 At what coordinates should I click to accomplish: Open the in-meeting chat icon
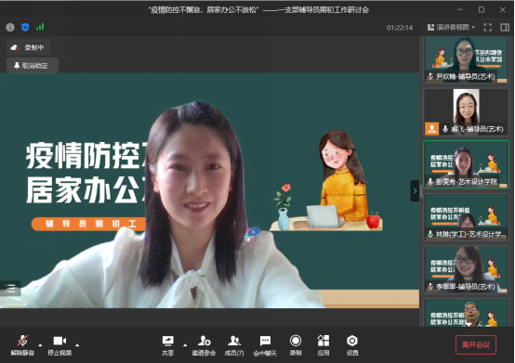(x=265, y=341)
